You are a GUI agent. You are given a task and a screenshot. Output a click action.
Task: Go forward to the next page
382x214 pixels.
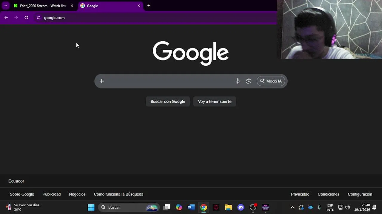point(16,18)
